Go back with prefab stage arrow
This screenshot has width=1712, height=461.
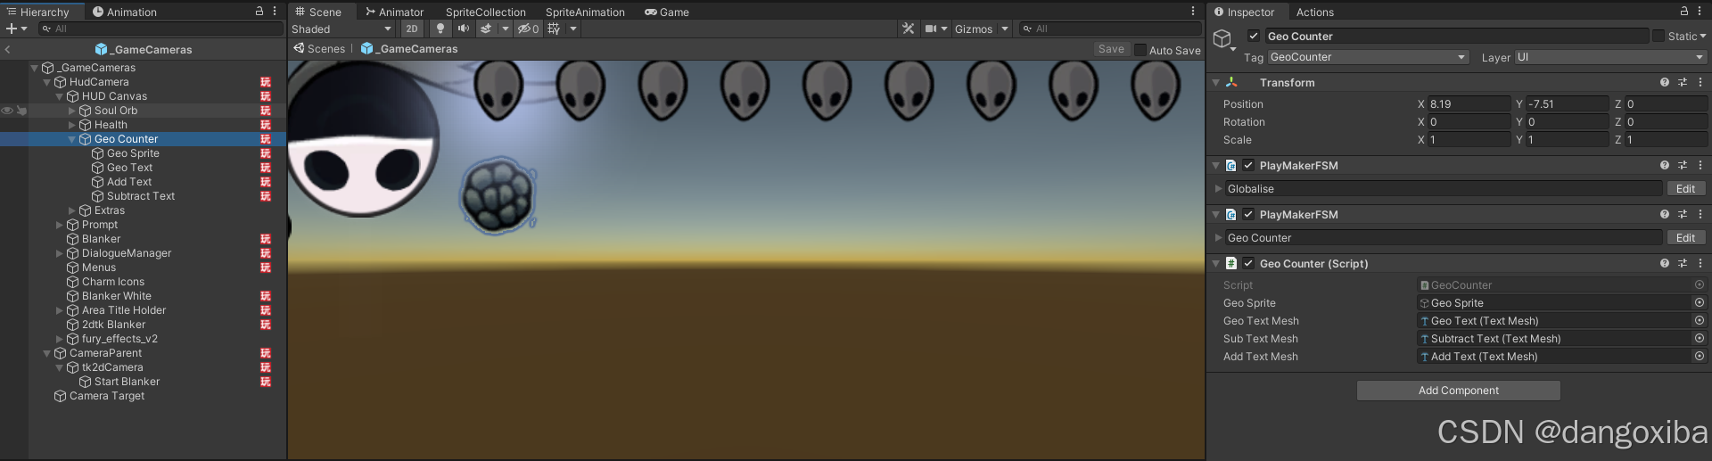pos(7,49)
